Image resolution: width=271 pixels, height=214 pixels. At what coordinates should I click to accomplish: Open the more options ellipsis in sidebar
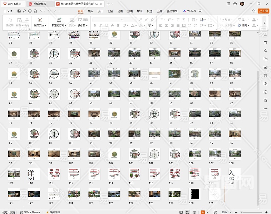[265, 108]
